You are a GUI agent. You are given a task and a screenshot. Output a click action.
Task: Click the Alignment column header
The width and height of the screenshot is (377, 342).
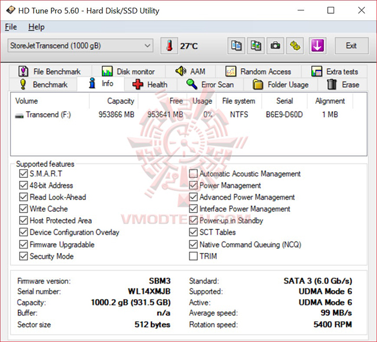tap(330, 101)
